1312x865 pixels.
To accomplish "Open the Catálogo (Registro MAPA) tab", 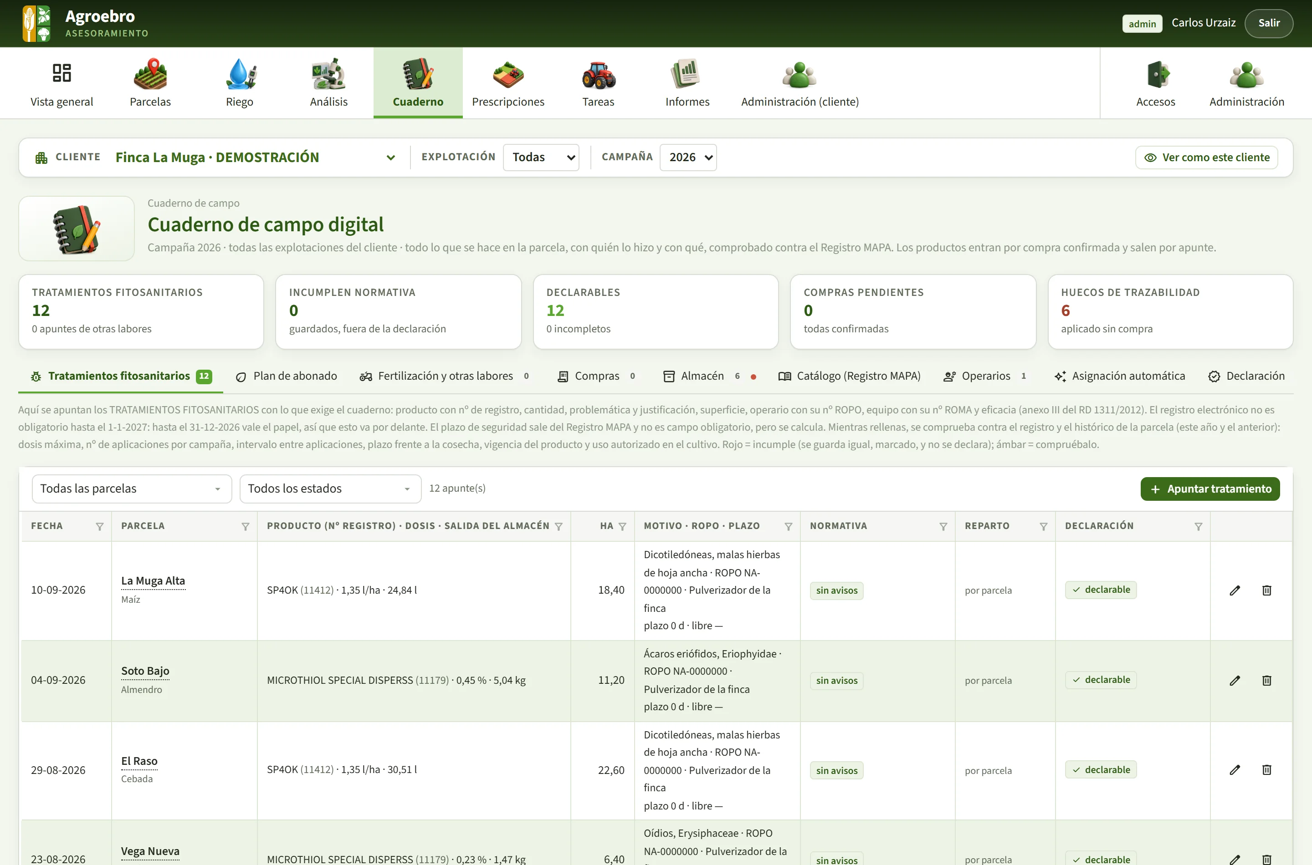I will pos(850,376).
